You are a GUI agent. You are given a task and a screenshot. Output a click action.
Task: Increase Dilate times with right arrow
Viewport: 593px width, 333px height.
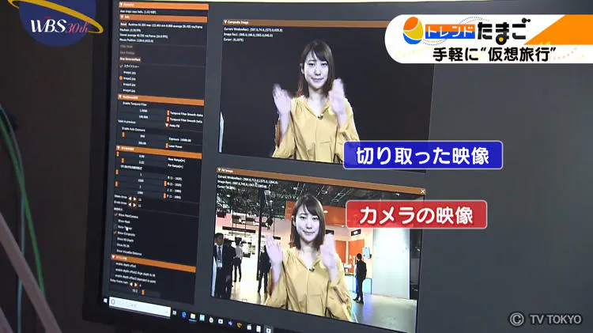pyautogui.click(x=135, y=199)
